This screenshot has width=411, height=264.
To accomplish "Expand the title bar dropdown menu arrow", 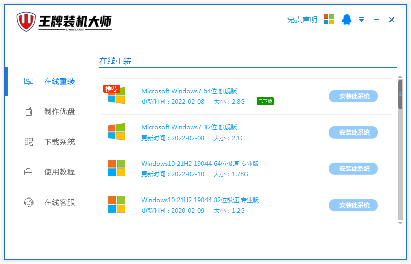I will (361, 20).
